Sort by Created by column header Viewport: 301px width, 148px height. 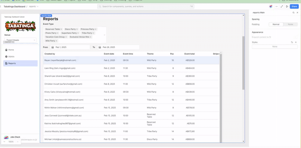point(50,54)
